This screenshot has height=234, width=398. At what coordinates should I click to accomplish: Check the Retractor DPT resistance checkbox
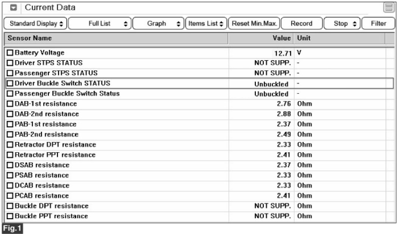(x=10, y=145)
